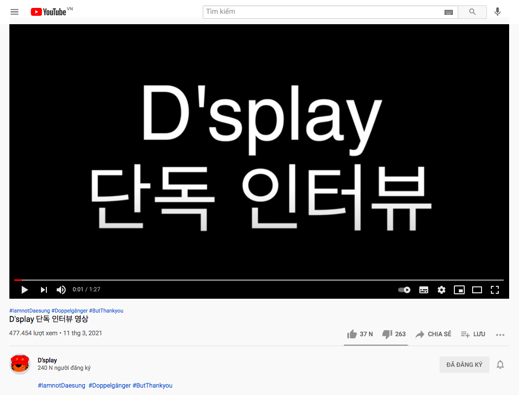Start voice search with microphone icon
Image resolution: width=519 pixels, height=395 pixels.
497,12
